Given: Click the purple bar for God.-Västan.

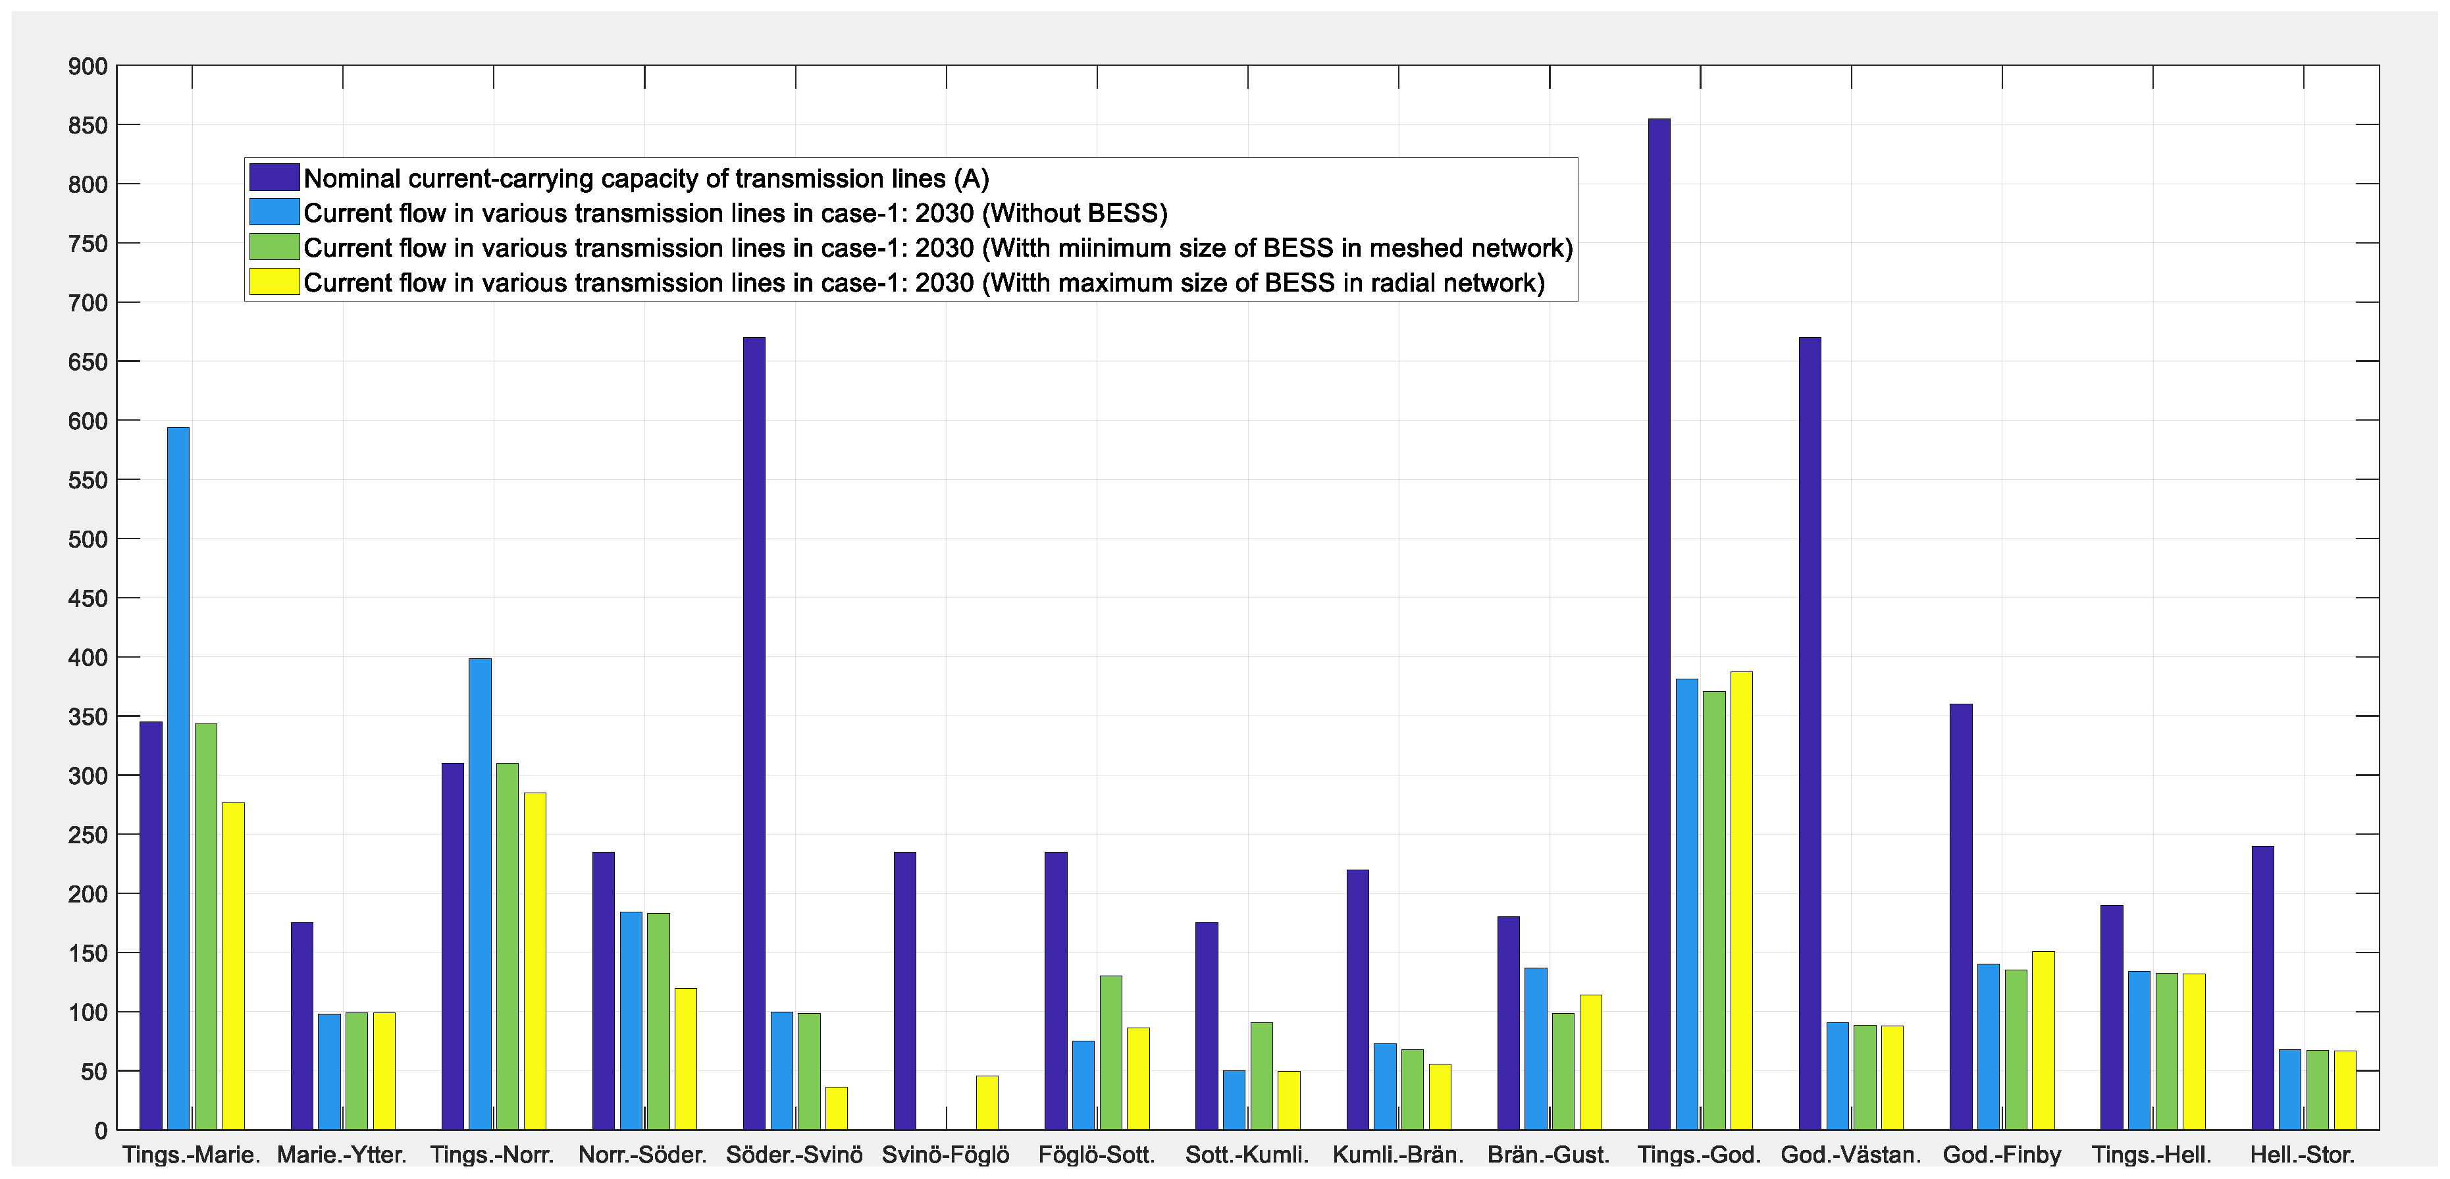Looking at the screenshot, I should 1810,732.
